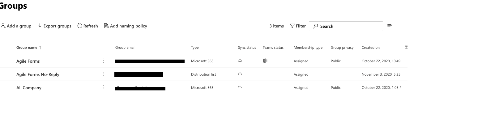Click cloud sync icon for Agile Forms
The height and width of the screenshot is (129, 482).
coord(240,61)
